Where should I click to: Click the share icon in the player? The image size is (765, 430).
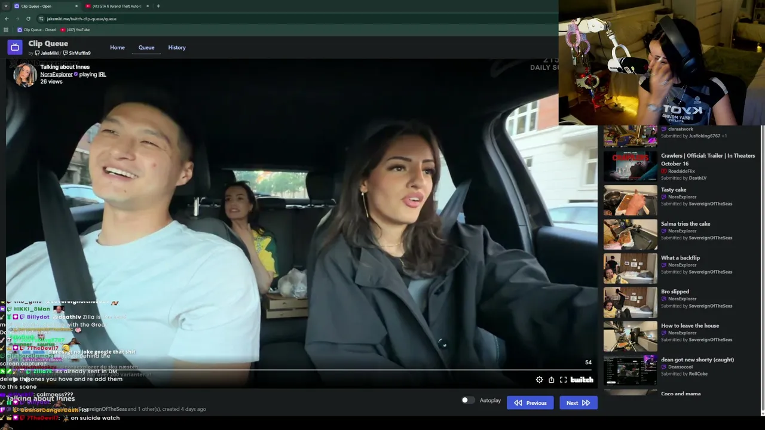[551, 380]
